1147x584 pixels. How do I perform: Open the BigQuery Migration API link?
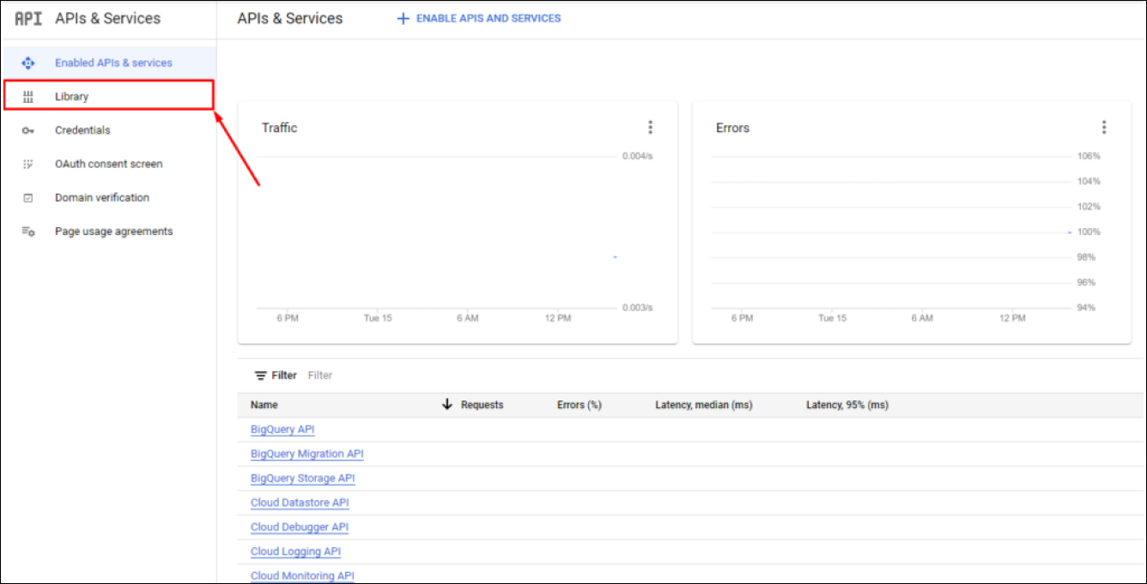(x=307, y=454)
